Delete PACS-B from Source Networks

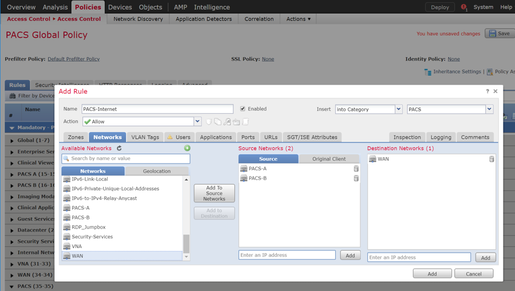356,178
